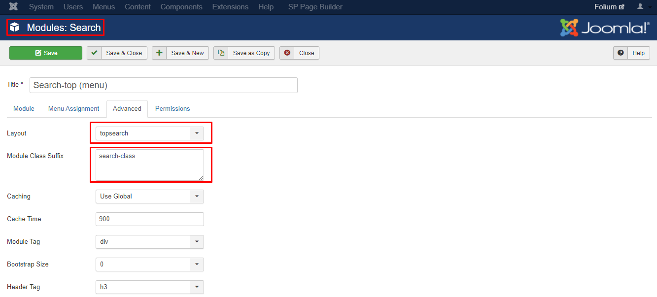
Task: Click the Save as Copy button label
Action: 251,53
